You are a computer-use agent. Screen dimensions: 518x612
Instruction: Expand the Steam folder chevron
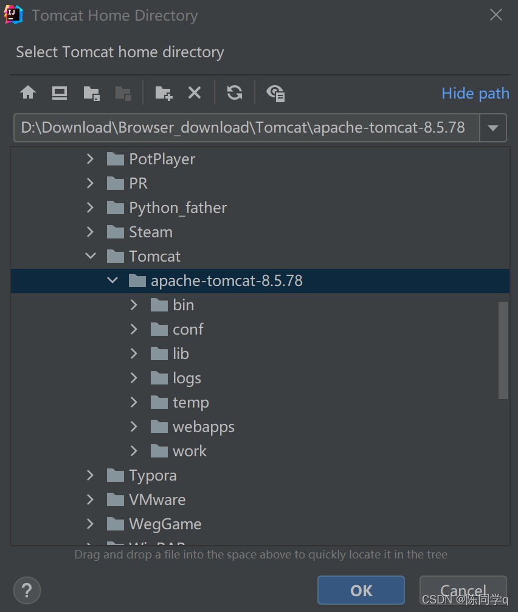tap(90, 232)
